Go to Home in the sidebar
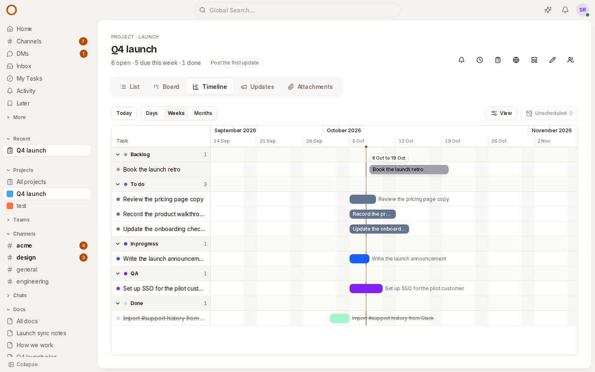Image resolution: width=595 pixels, height=372 pixels. 47,29
